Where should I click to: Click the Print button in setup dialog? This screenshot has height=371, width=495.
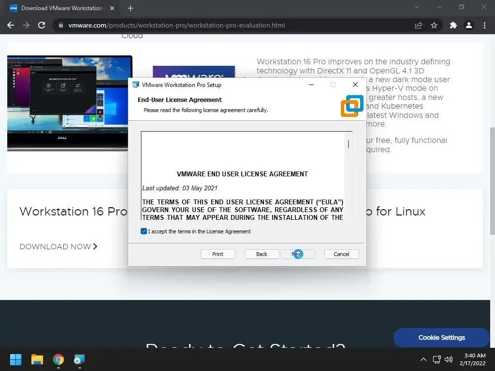[218, 254]
